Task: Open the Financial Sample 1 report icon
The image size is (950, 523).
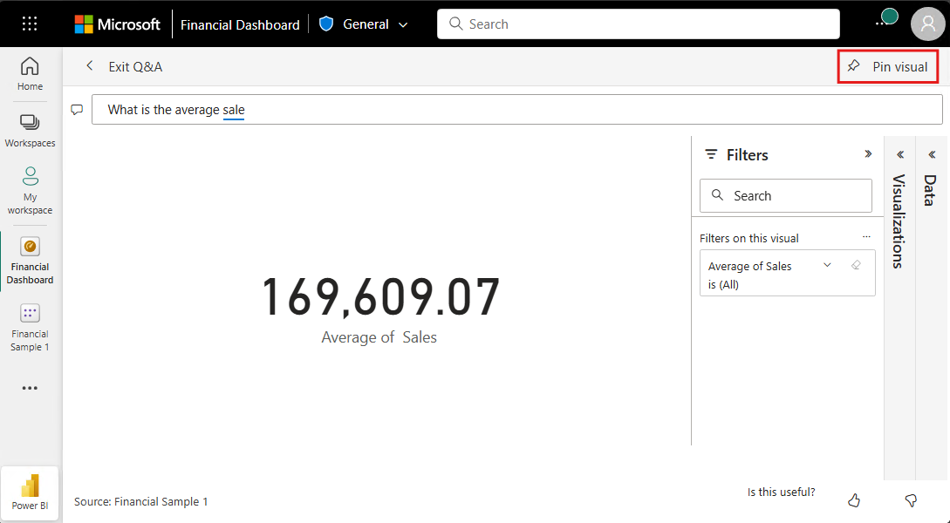Action: tap(29, 319)
